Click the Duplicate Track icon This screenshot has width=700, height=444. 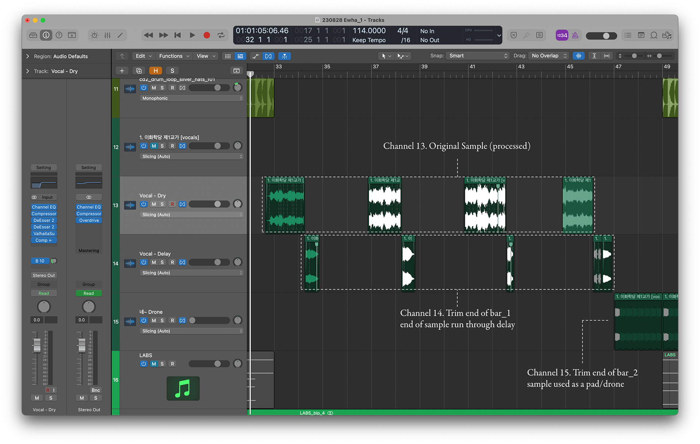coord(139,71)
